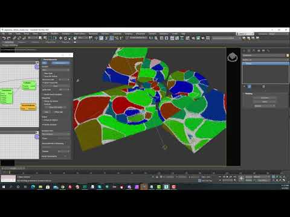Click Go to End in playback controls
The image size is (290, 217).
235,177
